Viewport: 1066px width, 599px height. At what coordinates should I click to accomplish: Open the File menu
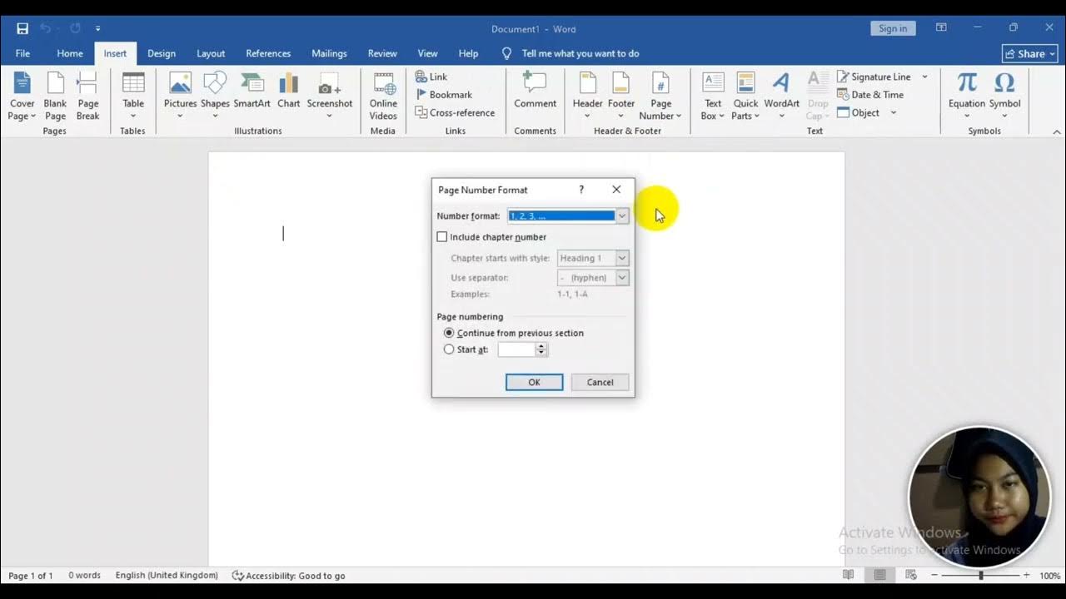[22, 53]
